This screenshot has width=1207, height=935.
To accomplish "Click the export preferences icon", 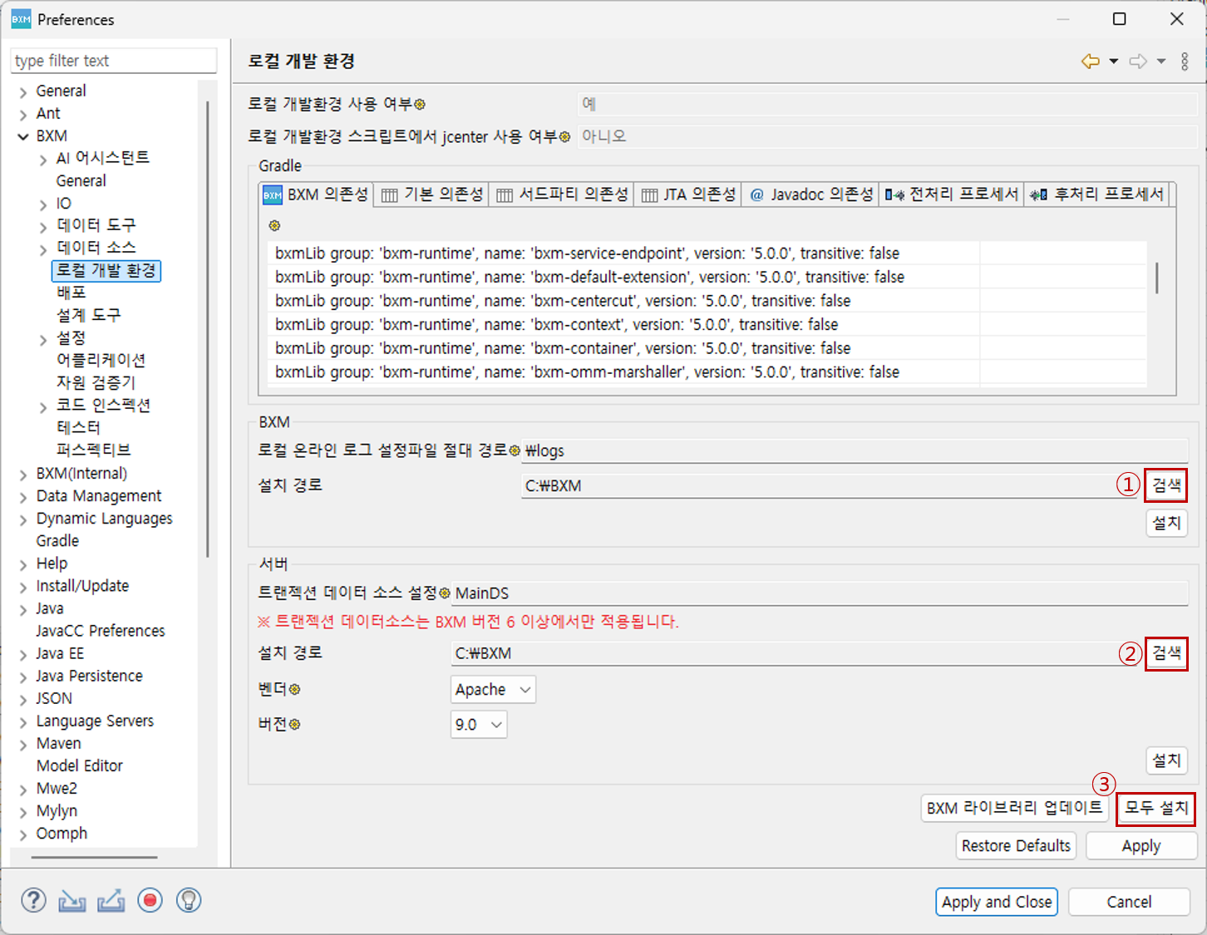I will coord(111,900).
